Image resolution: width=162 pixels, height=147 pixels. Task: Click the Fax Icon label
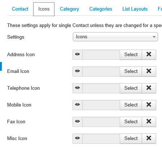coord(16,122)
